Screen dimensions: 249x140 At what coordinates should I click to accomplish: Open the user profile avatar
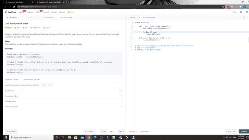[x=247, y=12]
